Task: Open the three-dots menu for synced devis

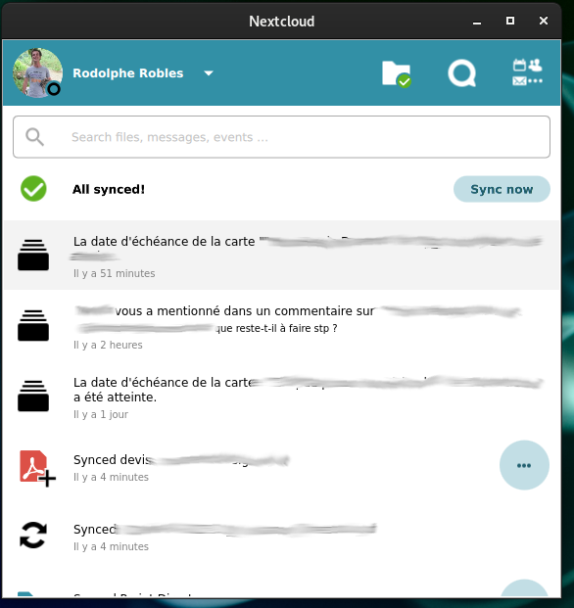Action: coord(524,465)
